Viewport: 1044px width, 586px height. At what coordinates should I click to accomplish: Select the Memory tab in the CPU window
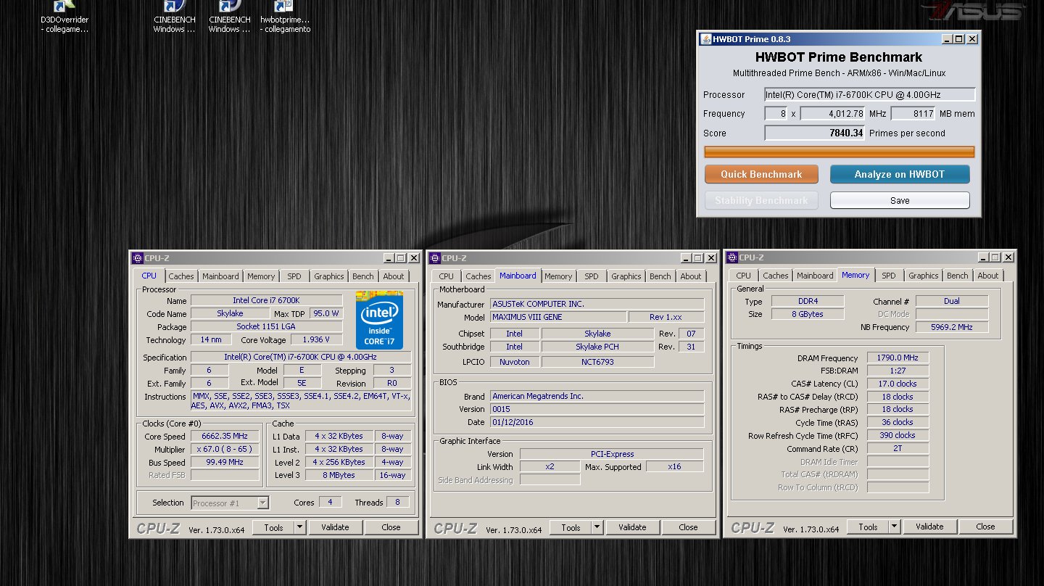pos(261,276)
